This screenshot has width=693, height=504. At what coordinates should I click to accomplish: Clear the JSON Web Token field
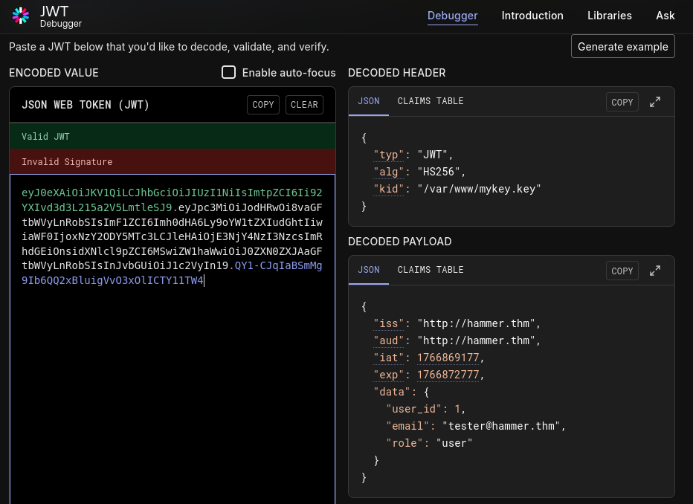(304, 105)
